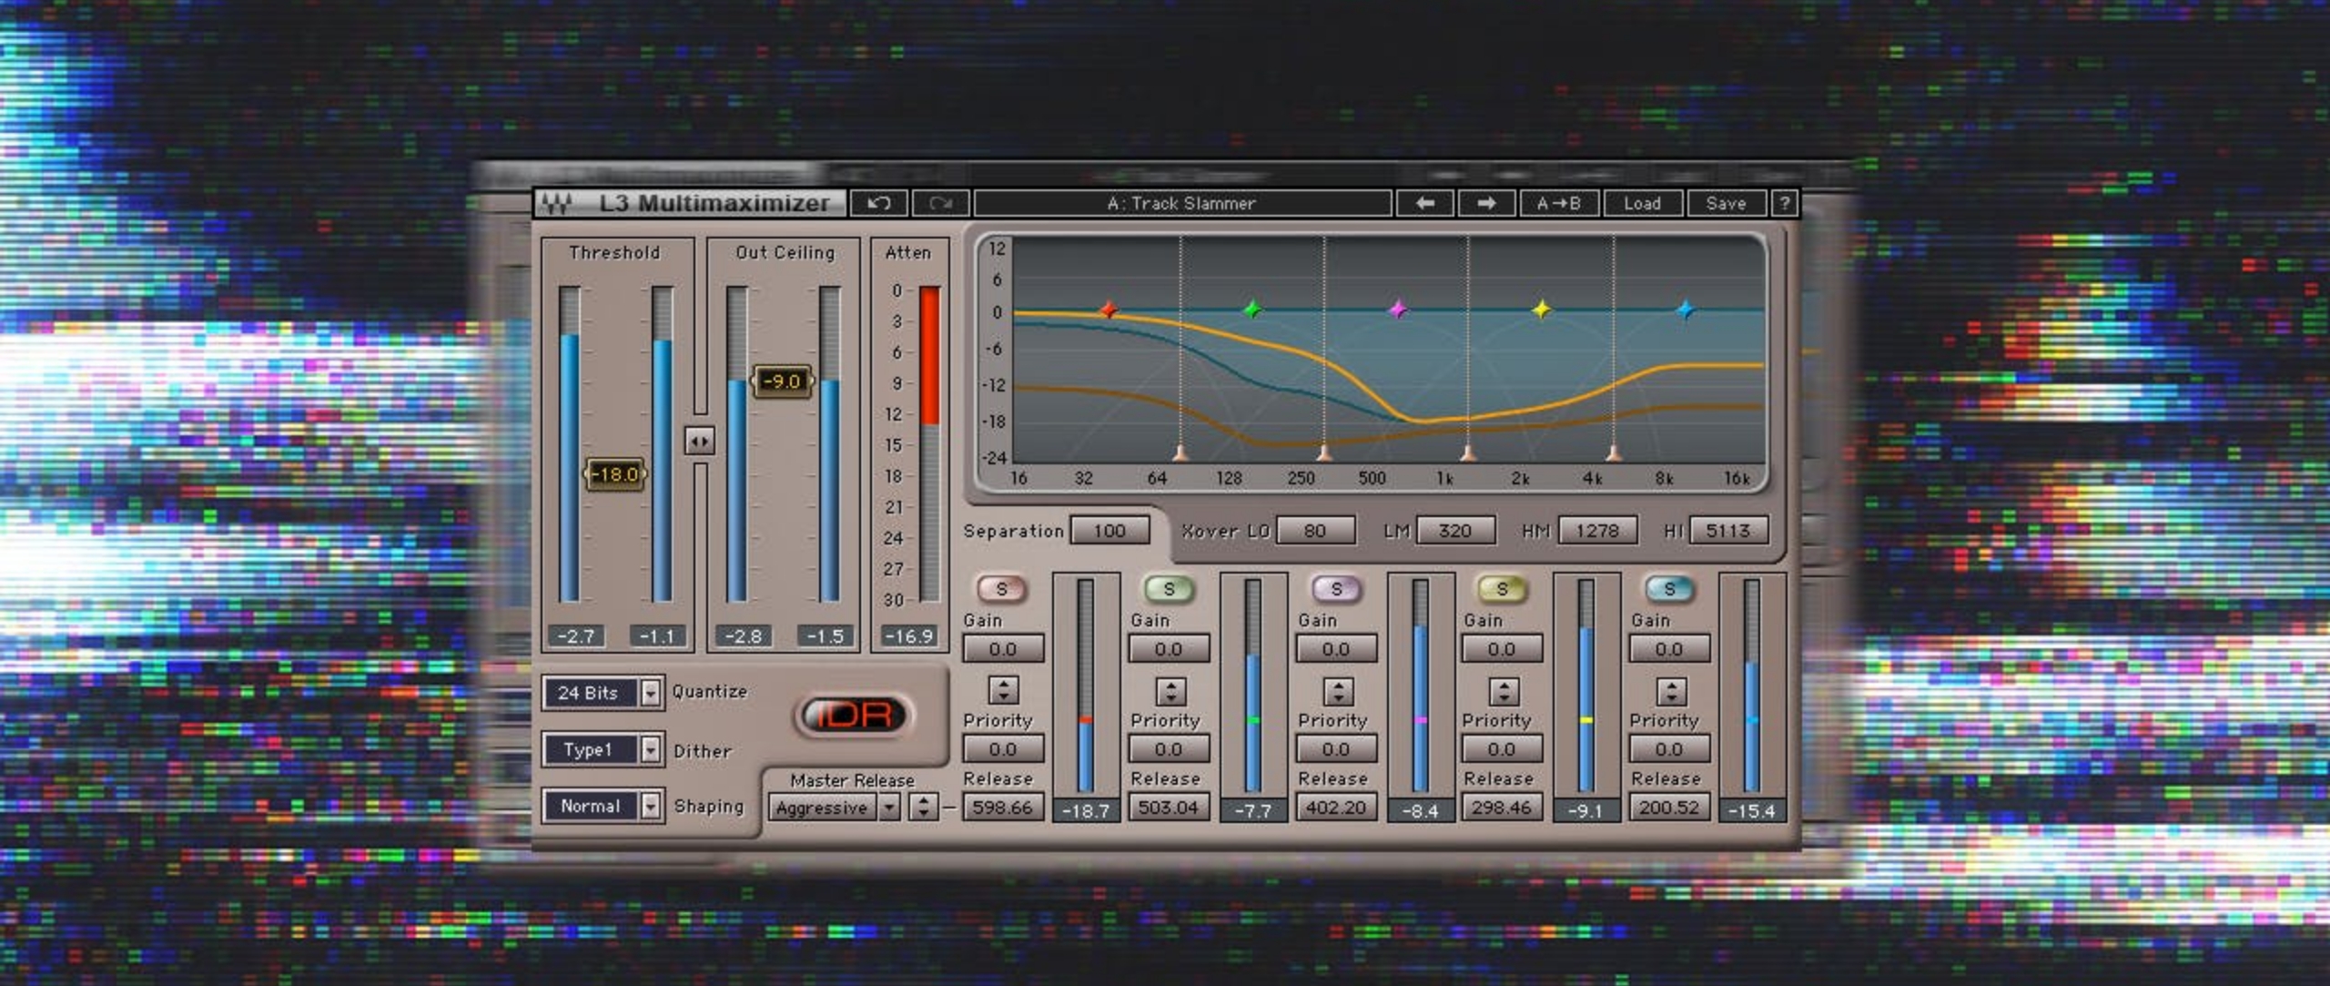The image size is (2330, 986).
Task: Click the Release field showing 503.04
Action: 1169,807
